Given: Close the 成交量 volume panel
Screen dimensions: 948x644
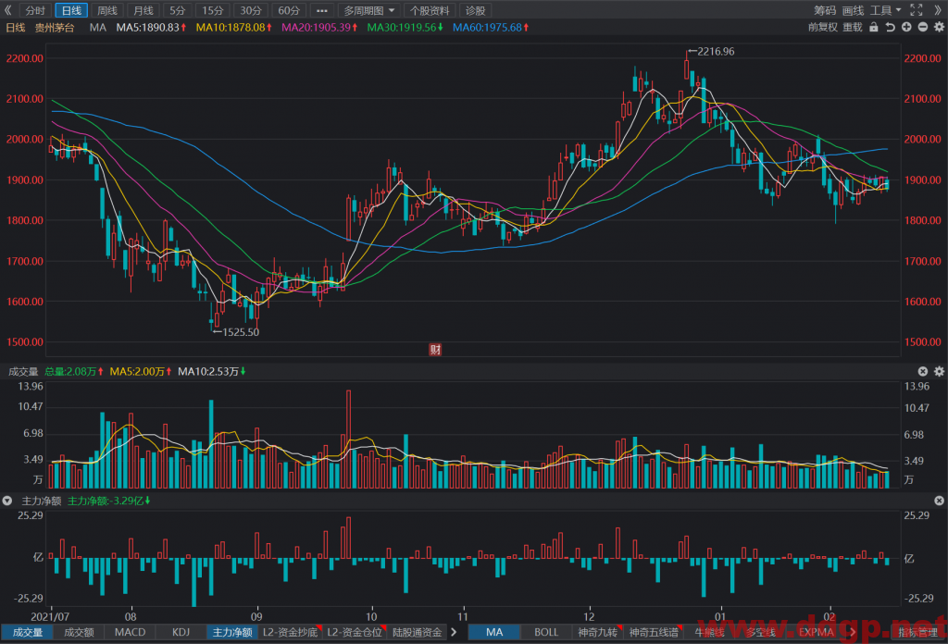Looking at the screenshot, I should tap(923, 372).
